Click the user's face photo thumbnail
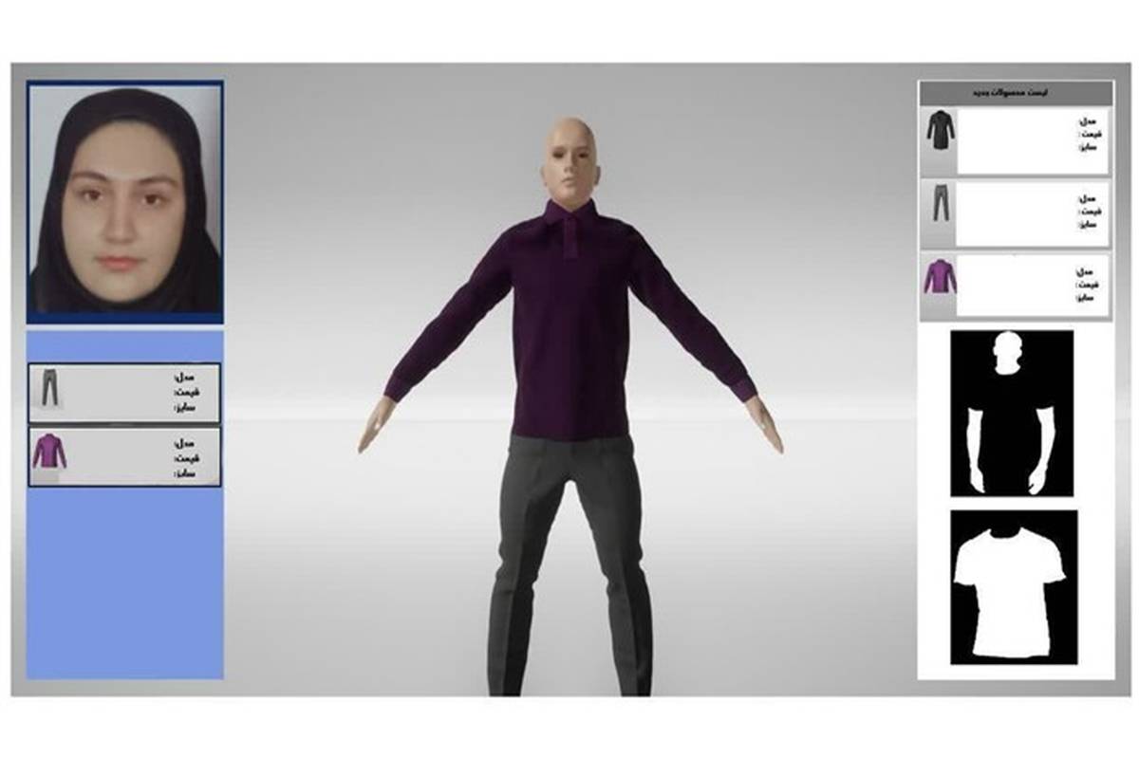Viewport: 1139px width, 758px height. click(x=125, y=201)
